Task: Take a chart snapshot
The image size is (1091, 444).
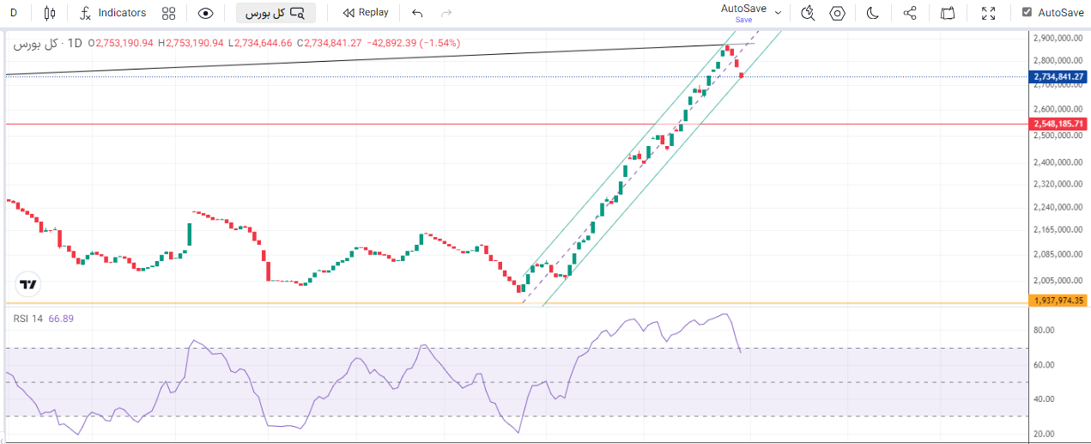Action: click(948, 13)
